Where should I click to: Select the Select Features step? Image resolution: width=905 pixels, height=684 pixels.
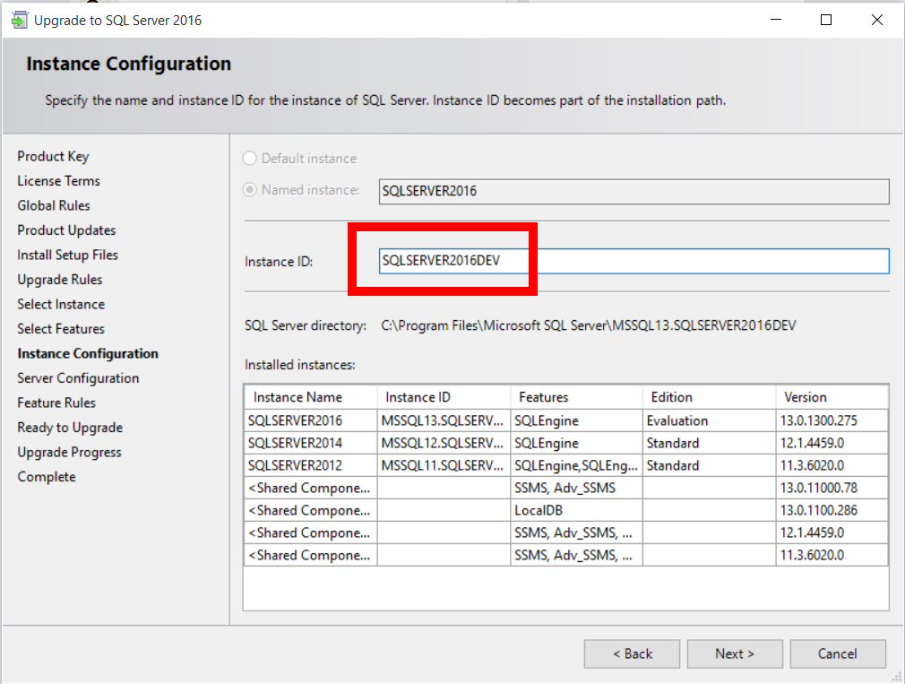[61, 329]
